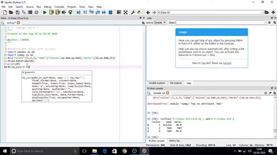Close Console 1/A tab
277x155 pixels.
[x=167, y=93]
